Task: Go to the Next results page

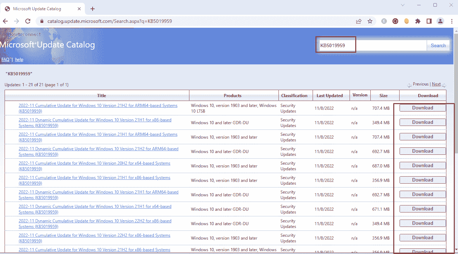Action: [x=437, y=84]
